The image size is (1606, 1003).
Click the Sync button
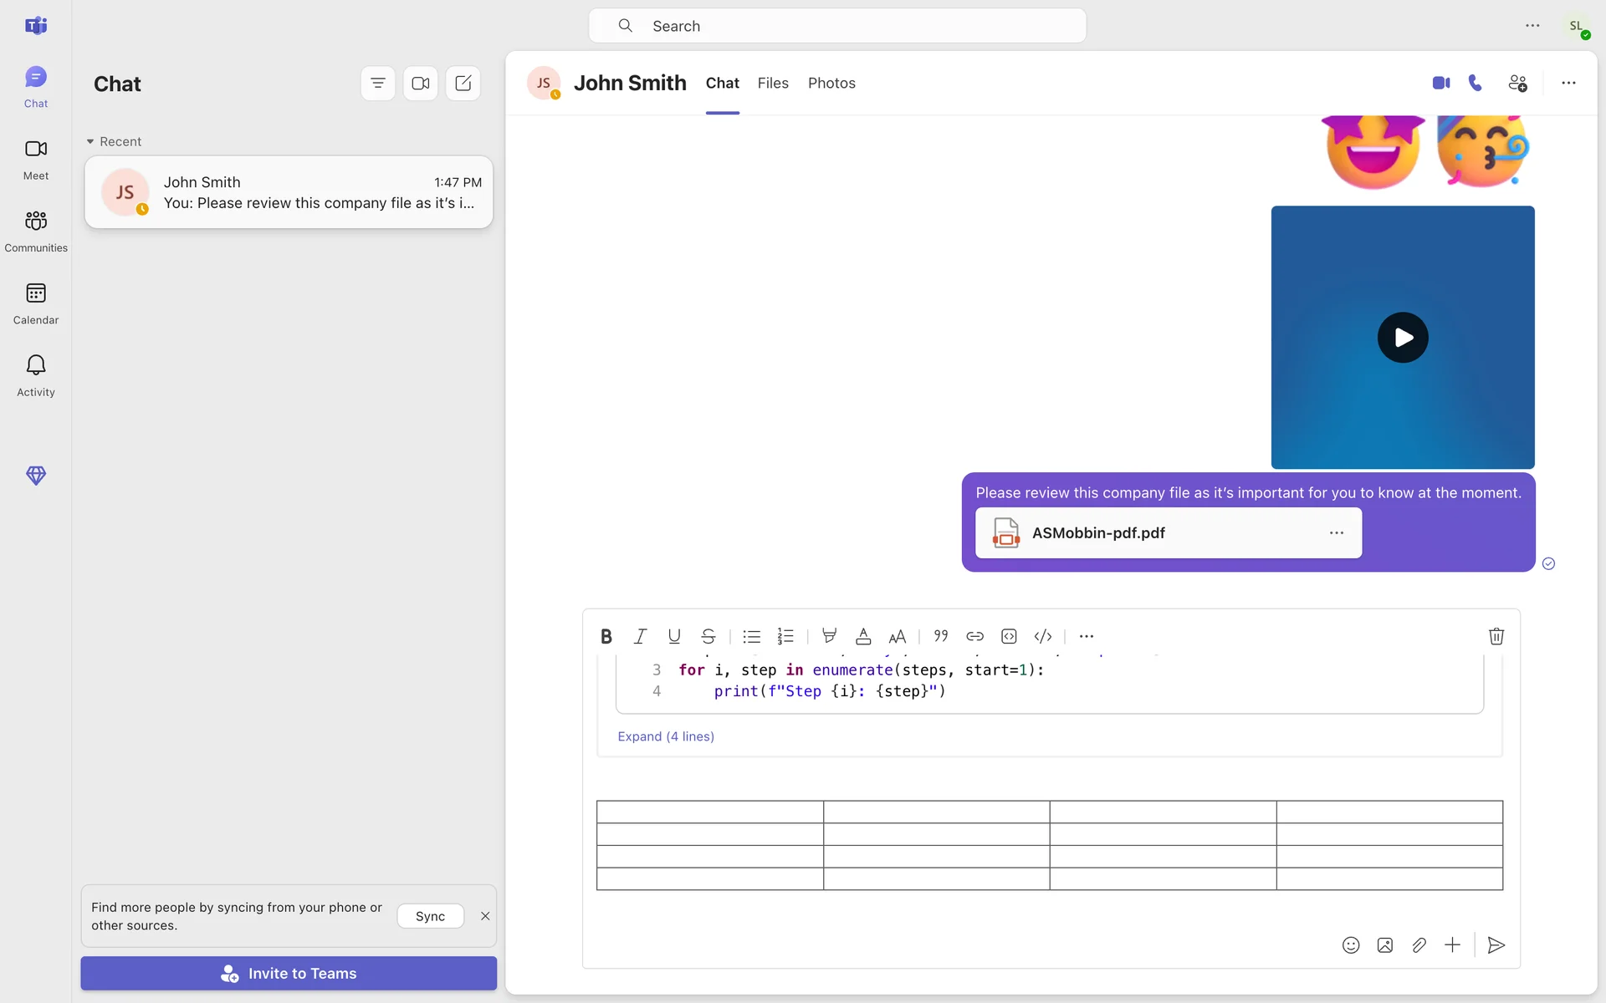(x=430, y=916)
